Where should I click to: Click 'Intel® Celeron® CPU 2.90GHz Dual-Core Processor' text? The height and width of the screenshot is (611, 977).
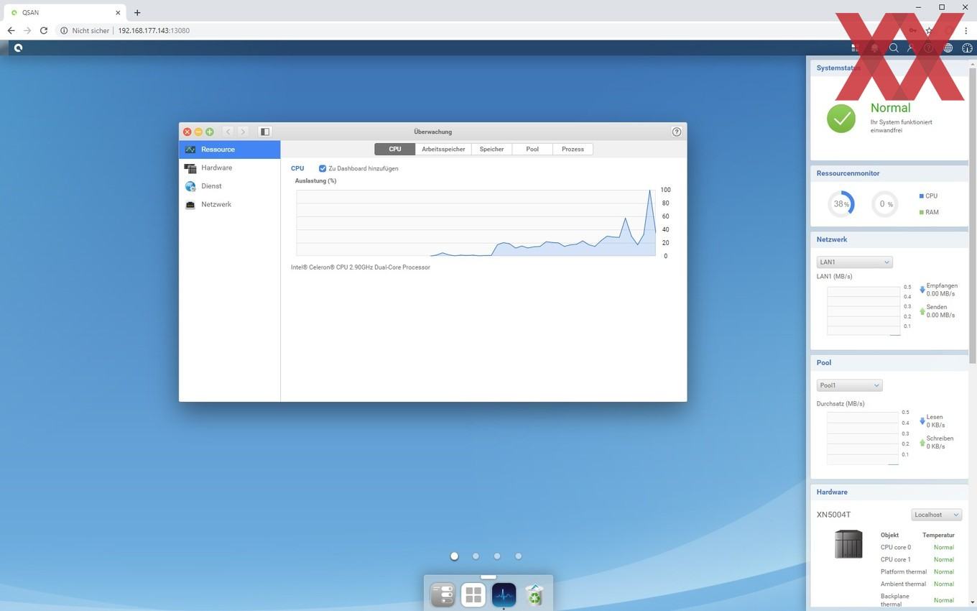361,267
